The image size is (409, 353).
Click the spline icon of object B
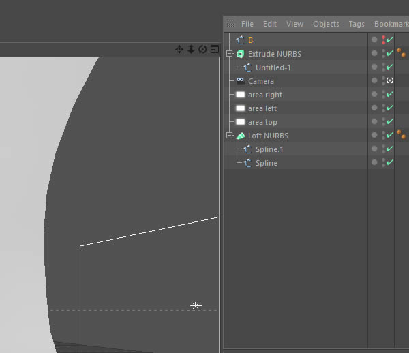click(x=240, y=40)
